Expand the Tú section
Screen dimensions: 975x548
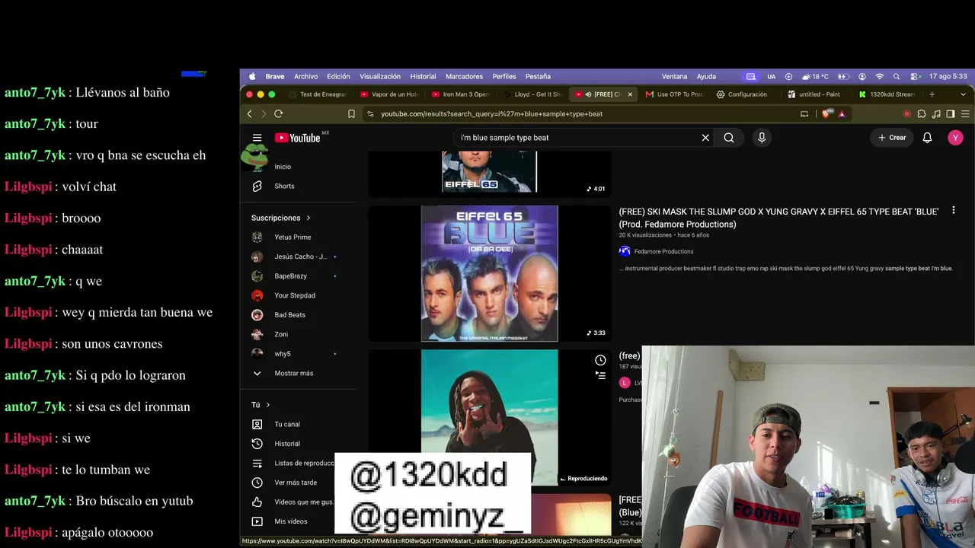click(x=261, y=405)
